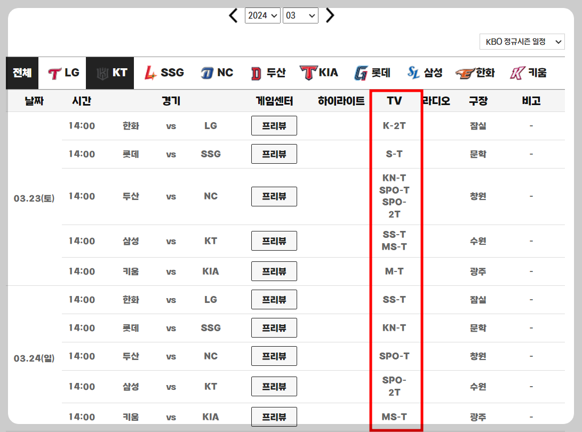
Task: Click K-2T TV channel cell
Action: 394,126
